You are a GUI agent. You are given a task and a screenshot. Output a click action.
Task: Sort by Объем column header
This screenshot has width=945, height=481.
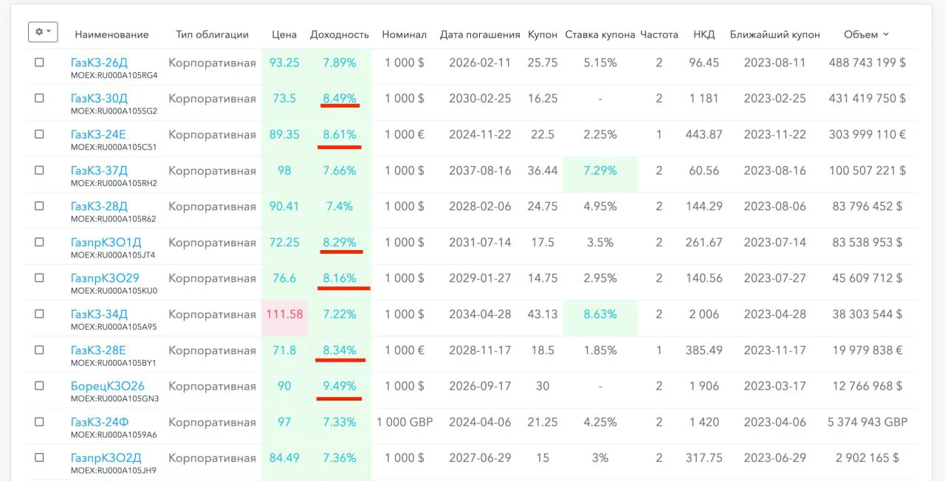pyautogui.click(x=866, y=35)
